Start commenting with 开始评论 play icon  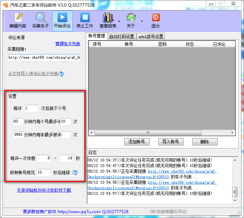click(x=62, y=17)
